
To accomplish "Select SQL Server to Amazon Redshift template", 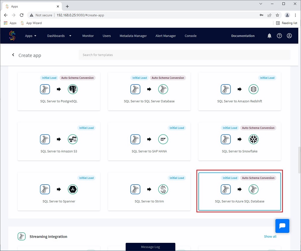I will click(240, 91).
